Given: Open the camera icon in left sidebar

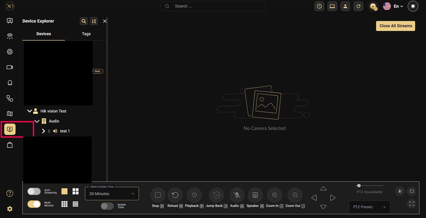Looking at the screenshot, I should [10, 67].
